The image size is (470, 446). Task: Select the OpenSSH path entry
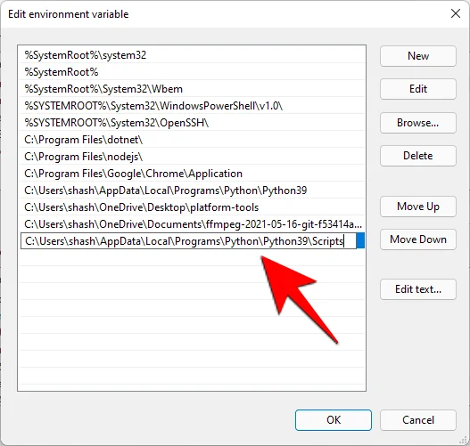click(192, 123)
